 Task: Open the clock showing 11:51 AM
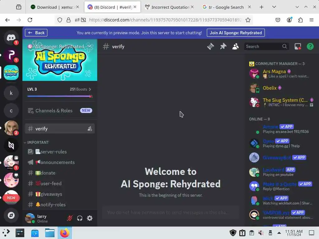click(294, 233)
